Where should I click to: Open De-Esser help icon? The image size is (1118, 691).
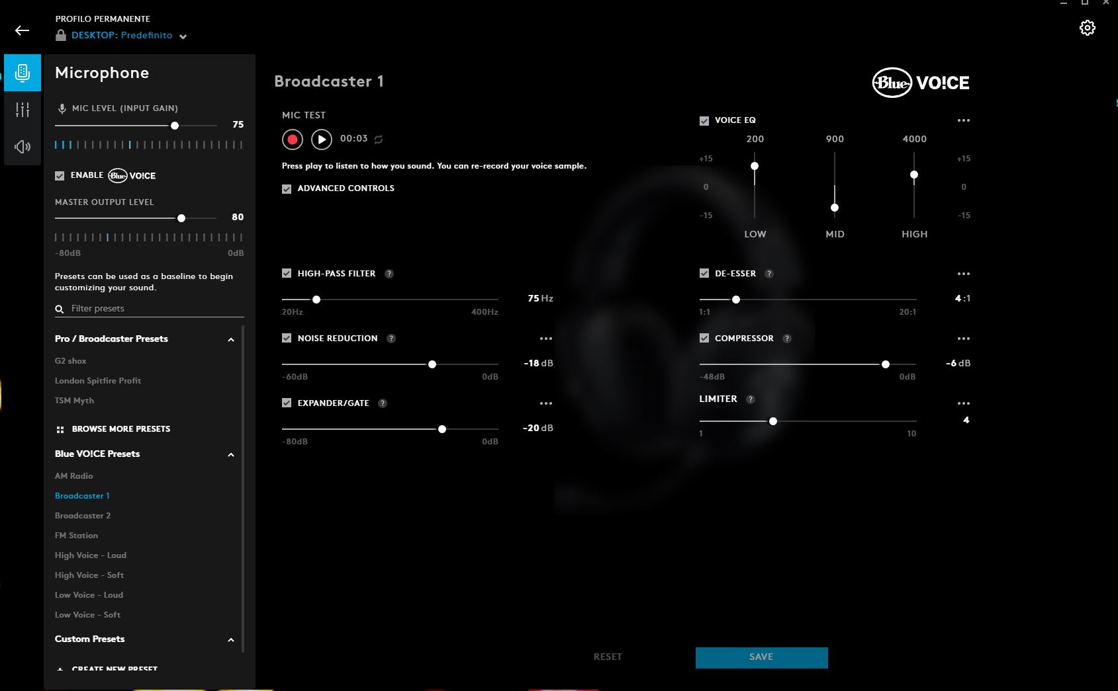[769, 274]
